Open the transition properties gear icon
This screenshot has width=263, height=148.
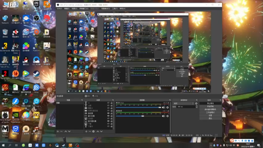(196, 104)
